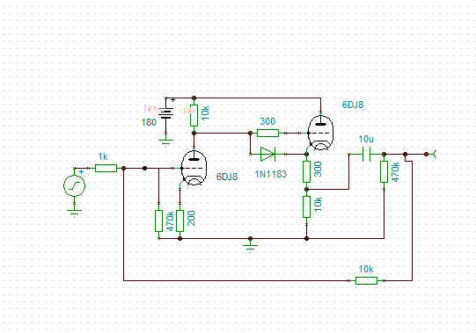The width and height of the screenshot is (476, 333).
Task: Click the '10k' label above the feedback resistor
Action: [366, 269]
